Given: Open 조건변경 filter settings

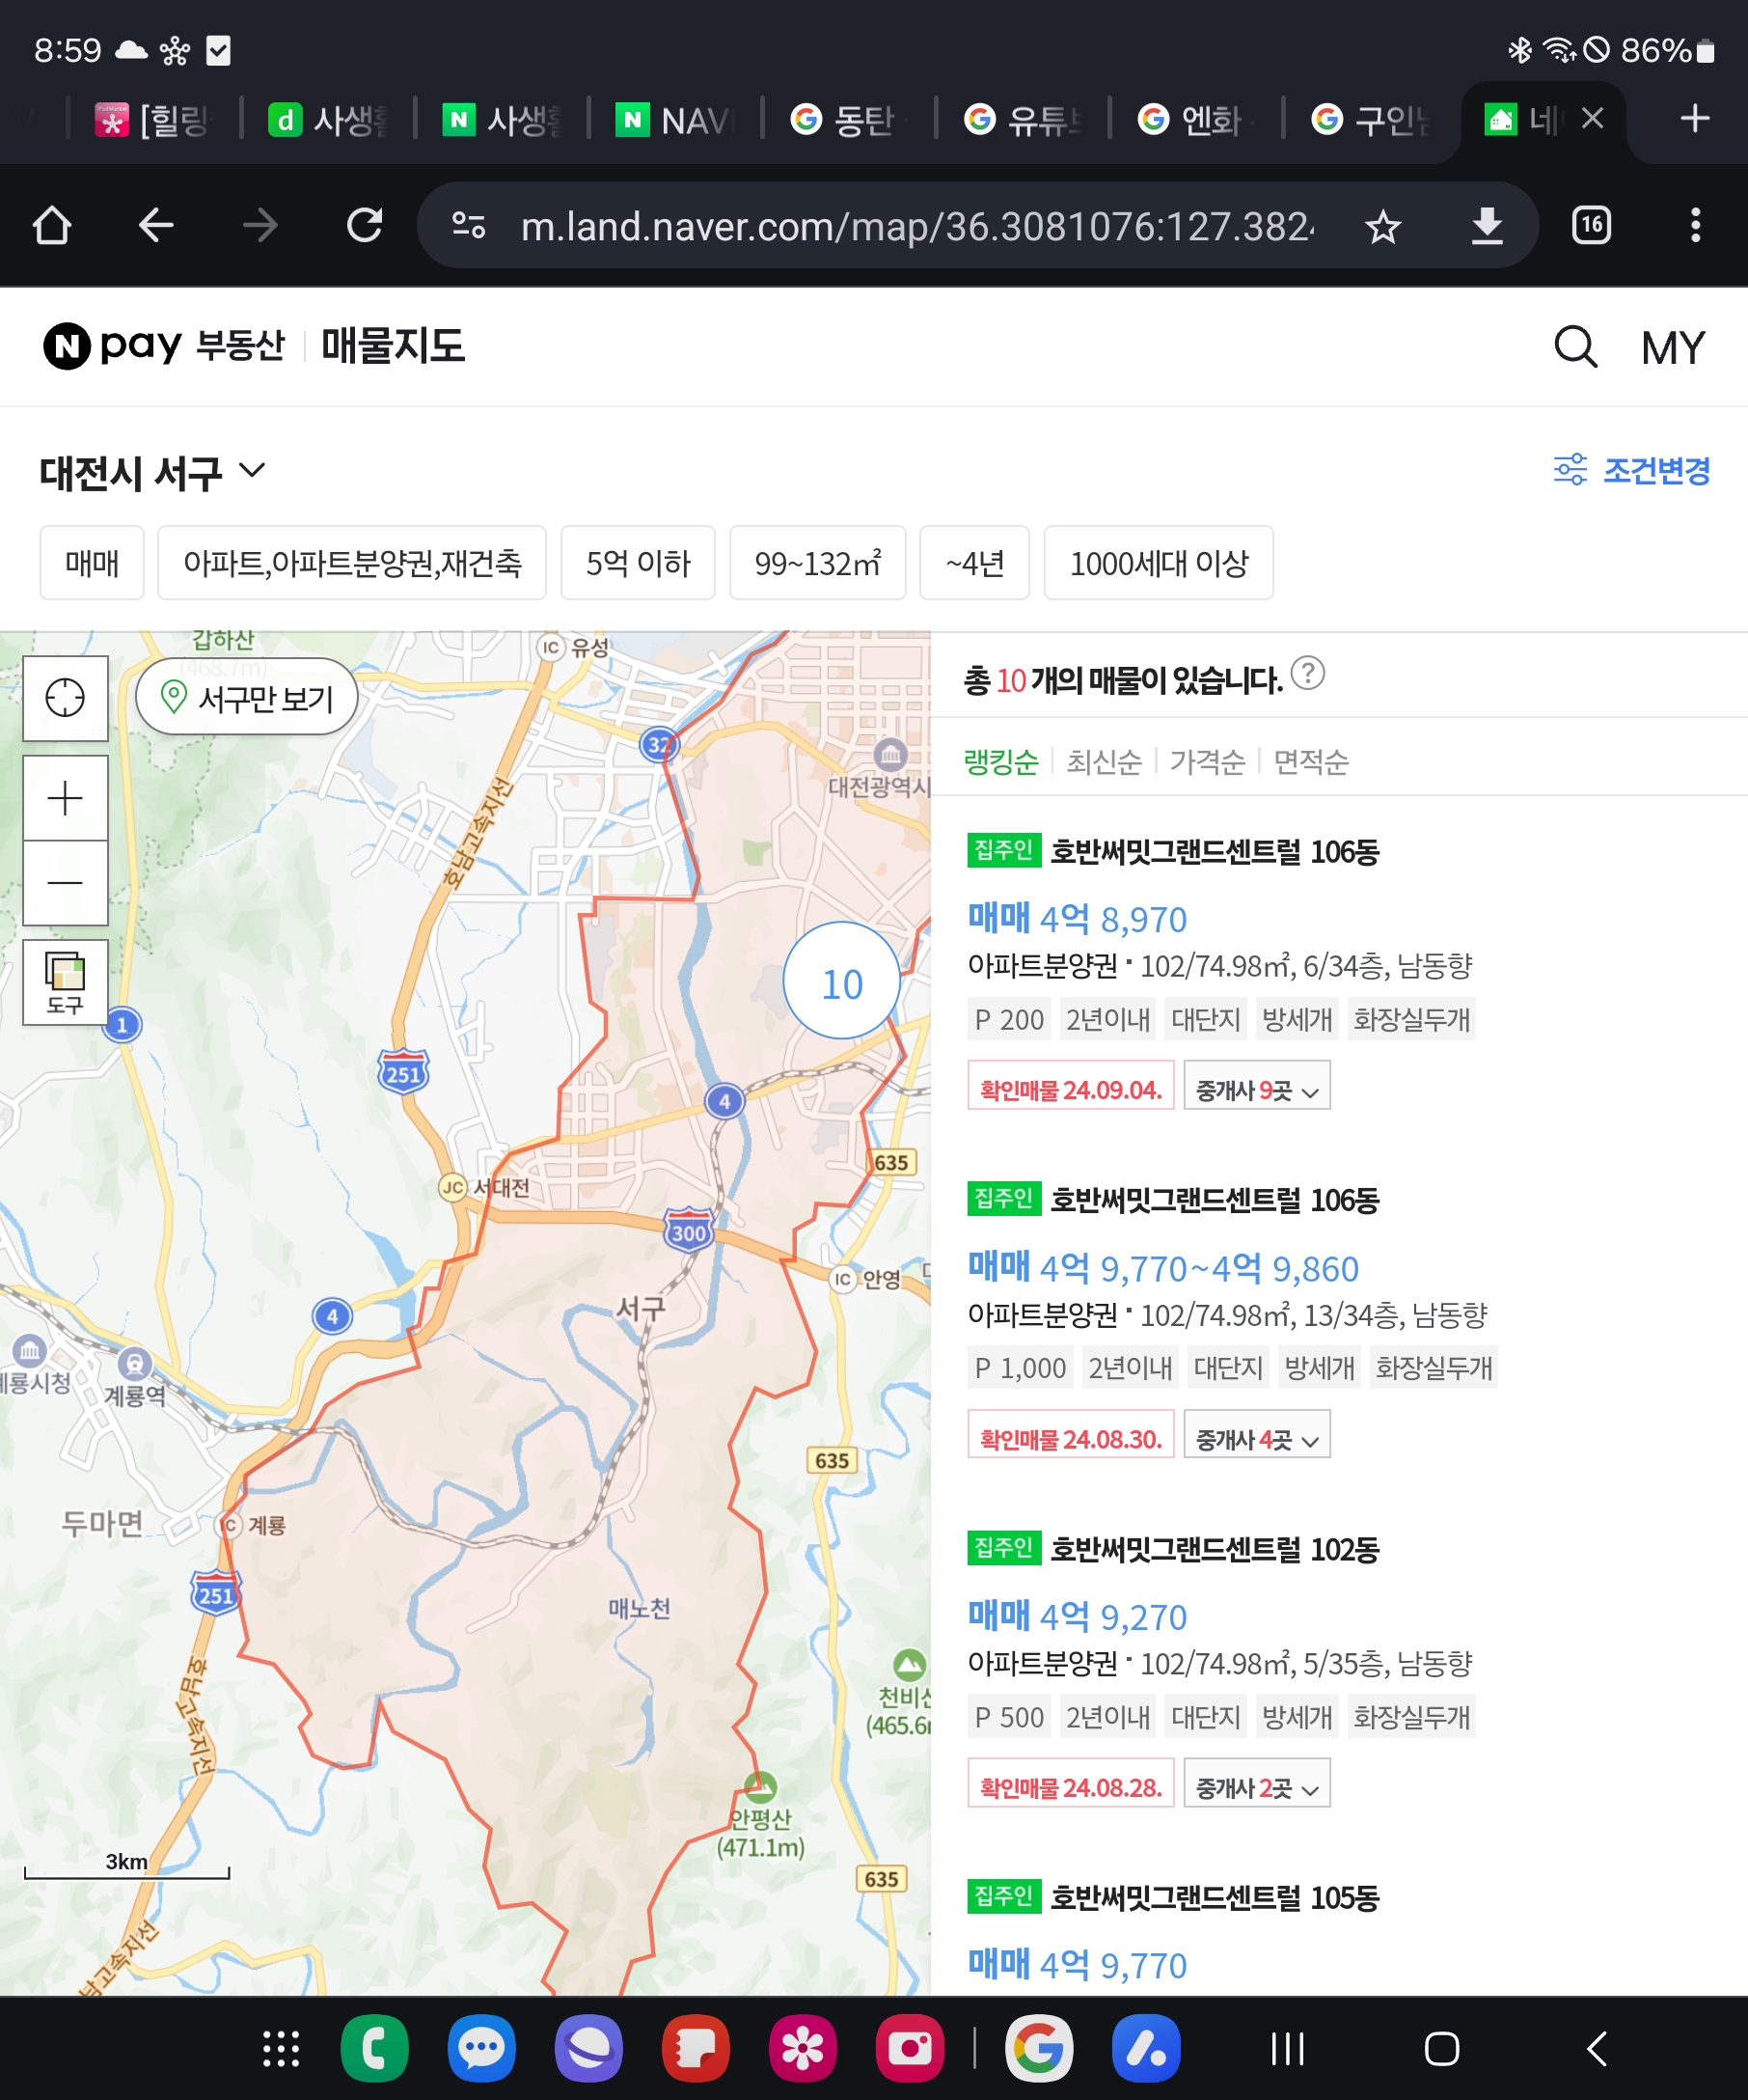Looking at the screenshot, I should [x=1631, y=470].
